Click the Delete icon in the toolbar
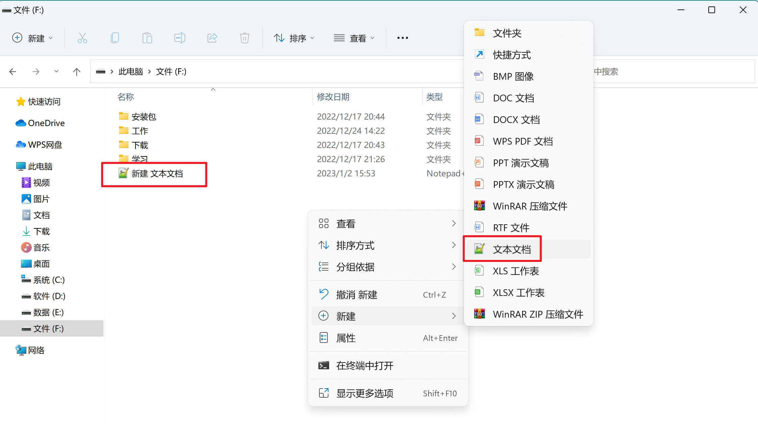 click(245, 38)
